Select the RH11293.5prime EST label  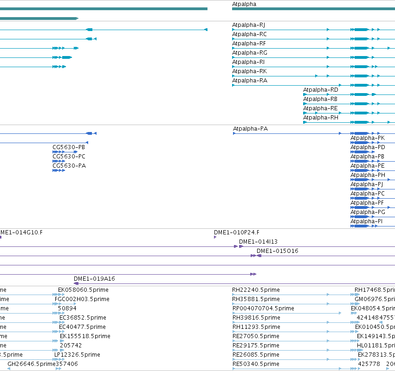(x=256, y=327)
